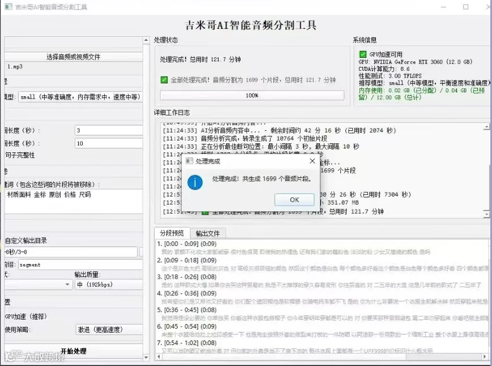492x366 pixels.
Task: Click the window title bar app icon
Action: (x=8, y=7)
